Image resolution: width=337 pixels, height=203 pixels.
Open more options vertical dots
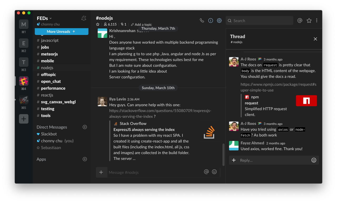pos(317,21)
